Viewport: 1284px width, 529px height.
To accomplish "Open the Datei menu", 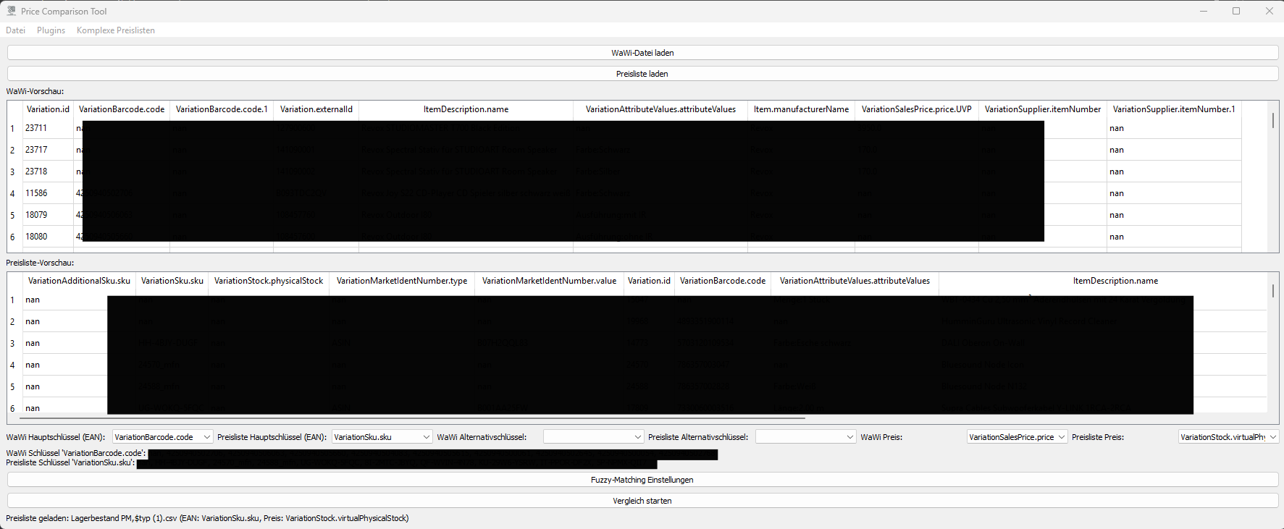I will tap(15, 30).
